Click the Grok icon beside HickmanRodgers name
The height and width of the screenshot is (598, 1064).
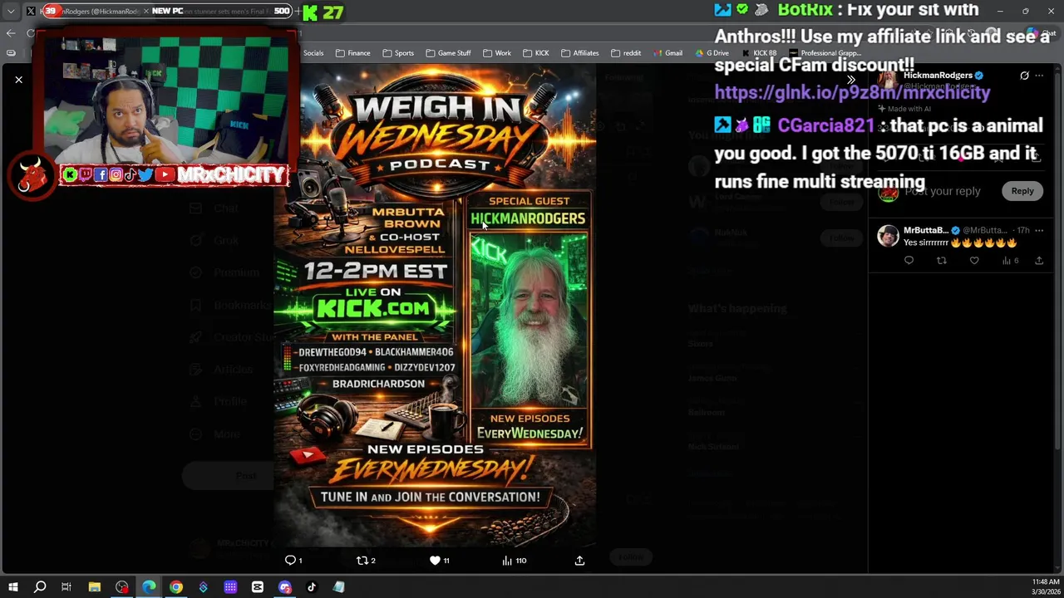coord(1024,76)
